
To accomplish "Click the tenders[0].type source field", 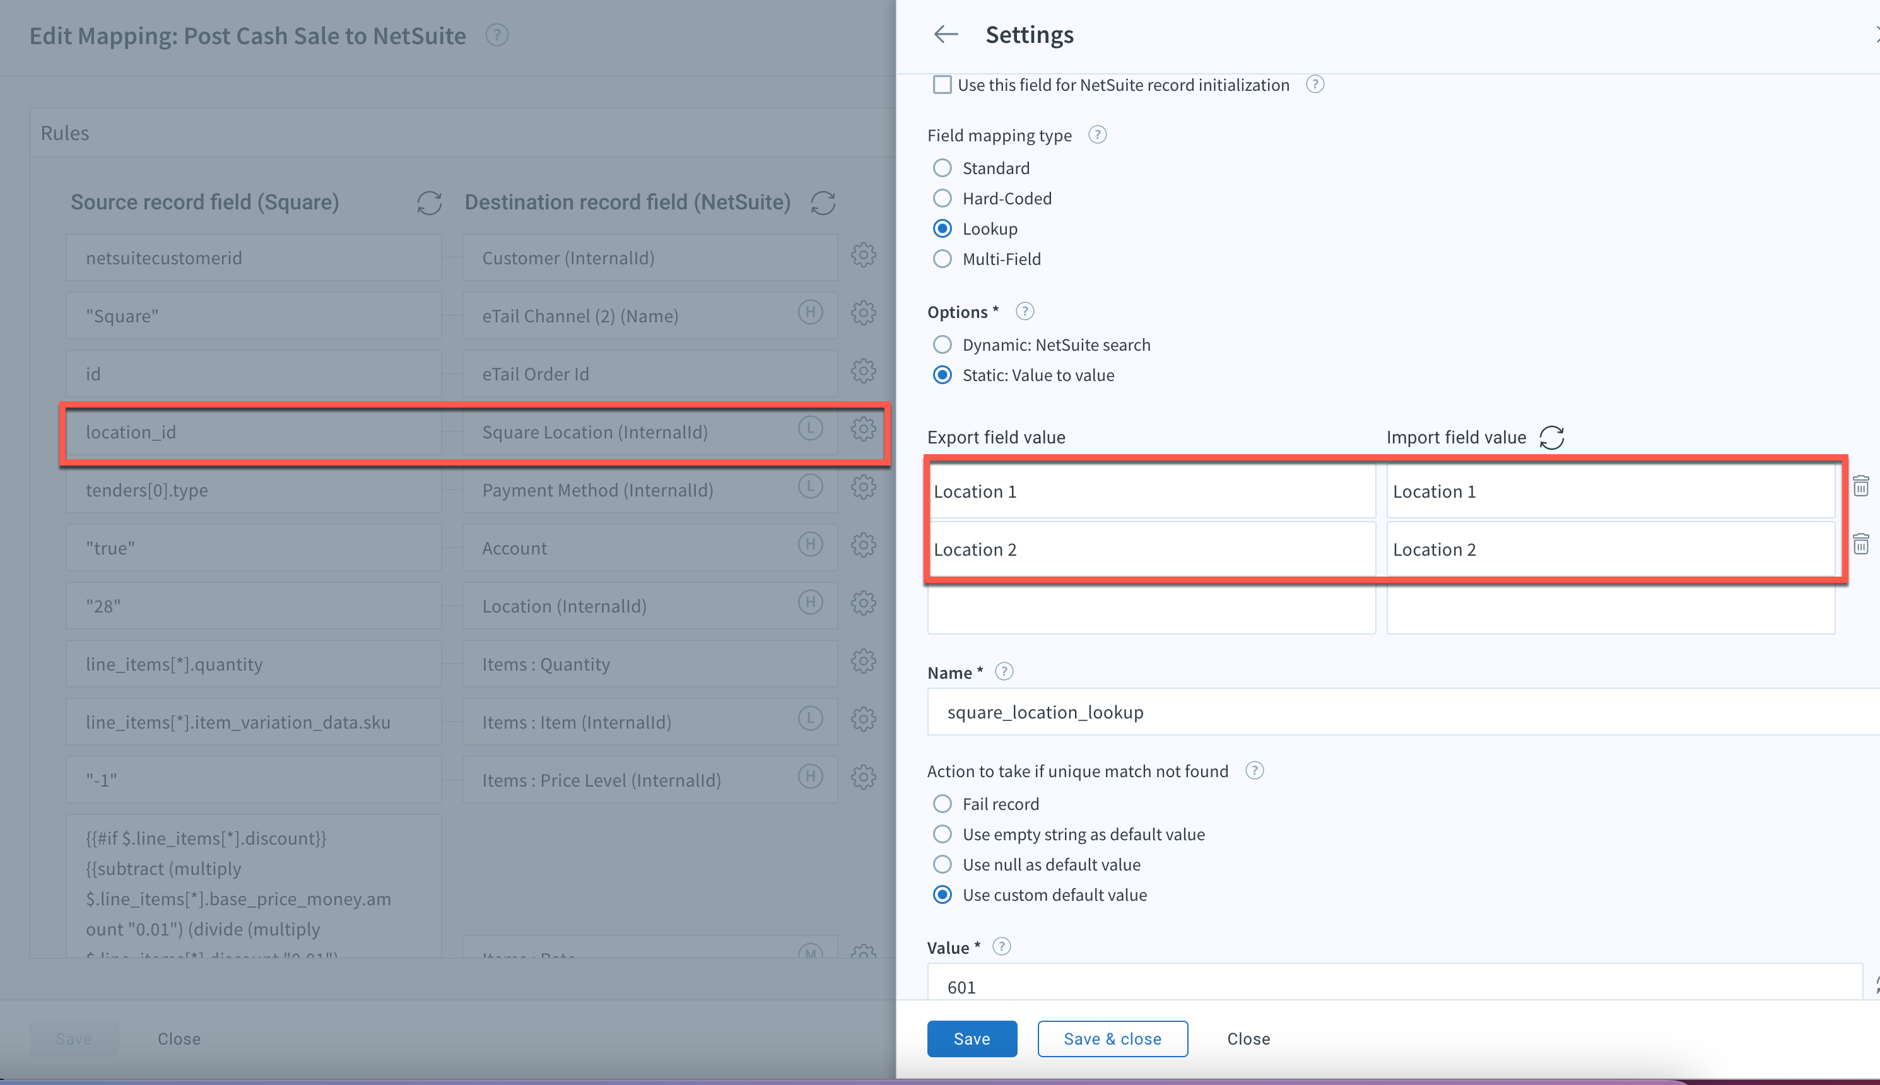I will click(x=254, y=490).
